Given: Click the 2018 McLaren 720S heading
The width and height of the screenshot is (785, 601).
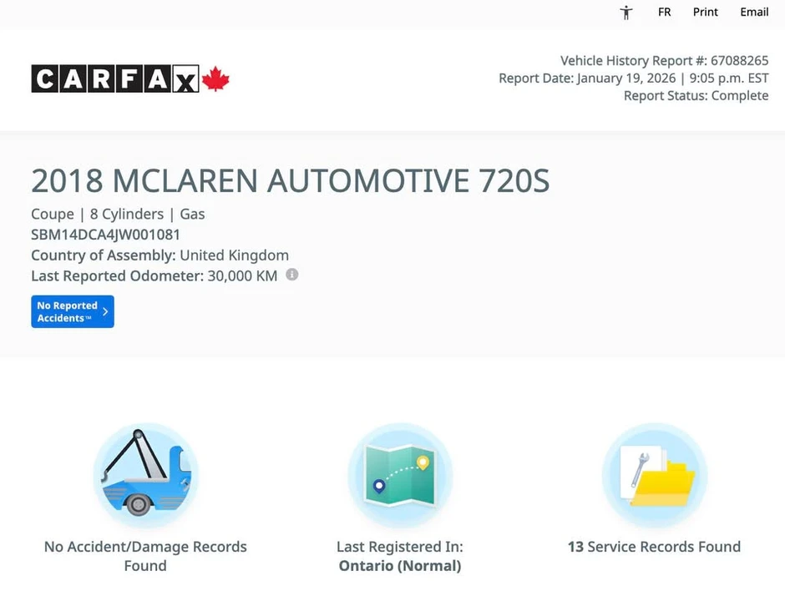Looking at the screenshot, I should (291, 180).
